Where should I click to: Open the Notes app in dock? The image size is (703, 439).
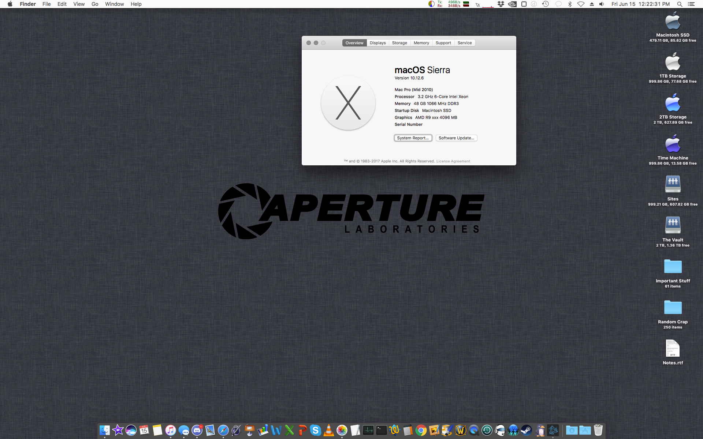coord(157,431)
